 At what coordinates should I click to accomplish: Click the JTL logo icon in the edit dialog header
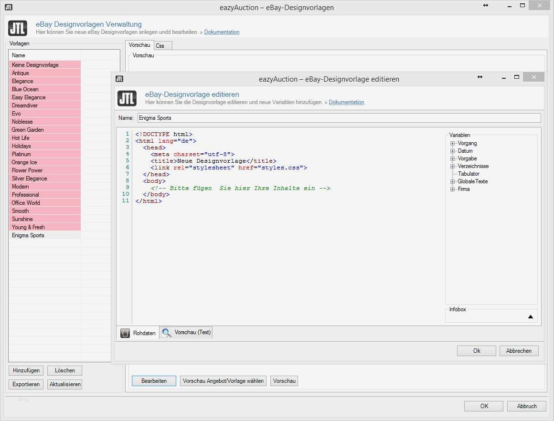click(127, 98)
